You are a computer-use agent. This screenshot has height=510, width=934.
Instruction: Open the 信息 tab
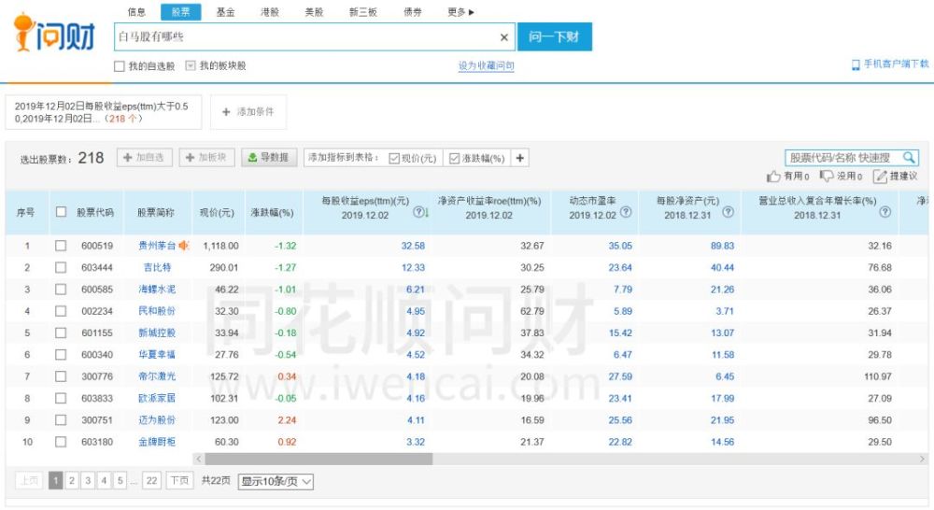136,12
